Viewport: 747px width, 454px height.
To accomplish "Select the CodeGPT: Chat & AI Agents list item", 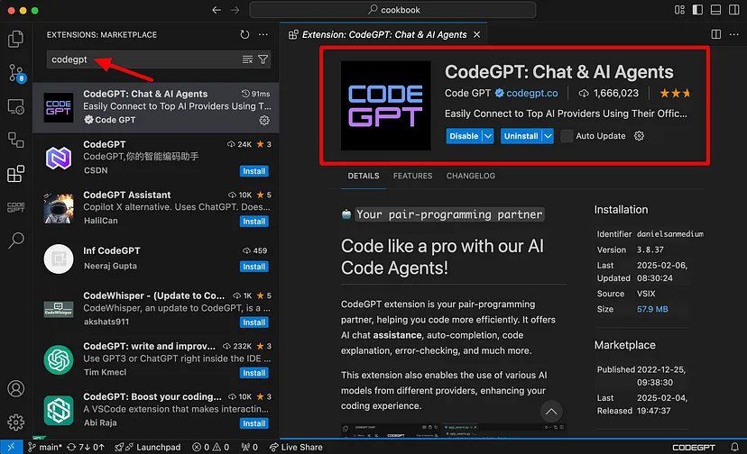I will 156,107.
